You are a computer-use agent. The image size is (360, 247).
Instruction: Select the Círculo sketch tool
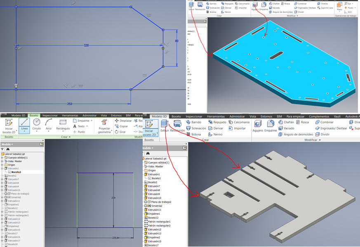[x=37, y=124]
